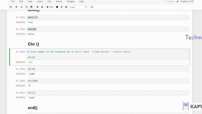Click the '\t' output of cell 53
This screenshot has width=202, height=114.
point(30,62)
